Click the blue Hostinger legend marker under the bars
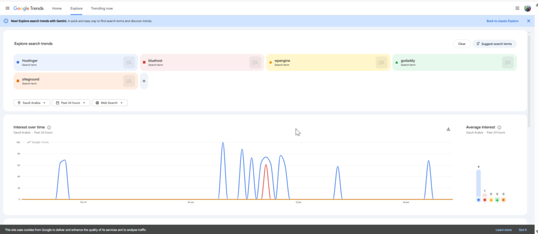This screenshot has width=538, height=234. (x=478, y=200)
